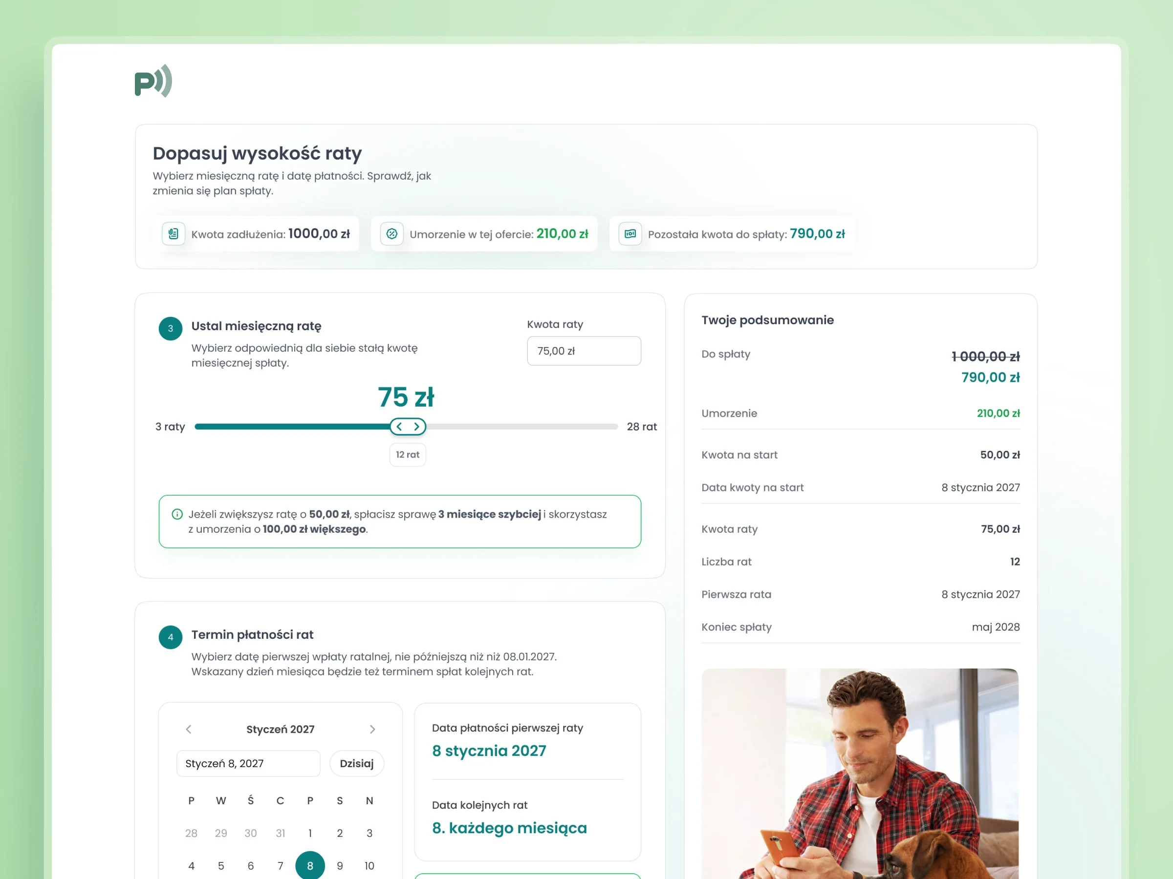Click the unfilled grey slider track
This screenshot has height=879, width=1173.
(522, 426)
